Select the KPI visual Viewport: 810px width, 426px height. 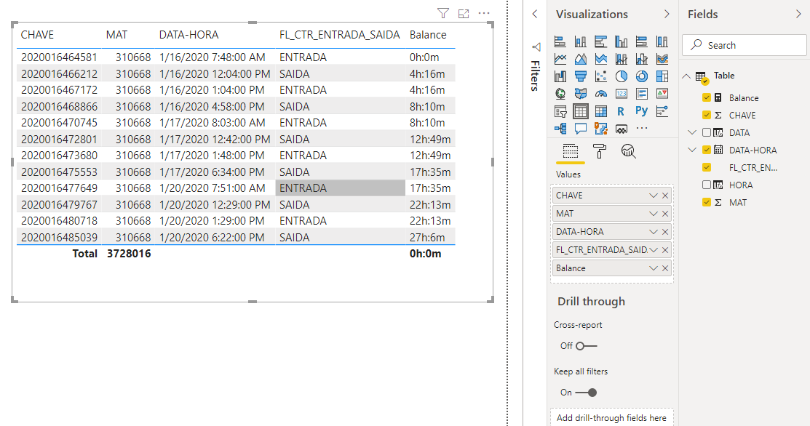point(662,93)
